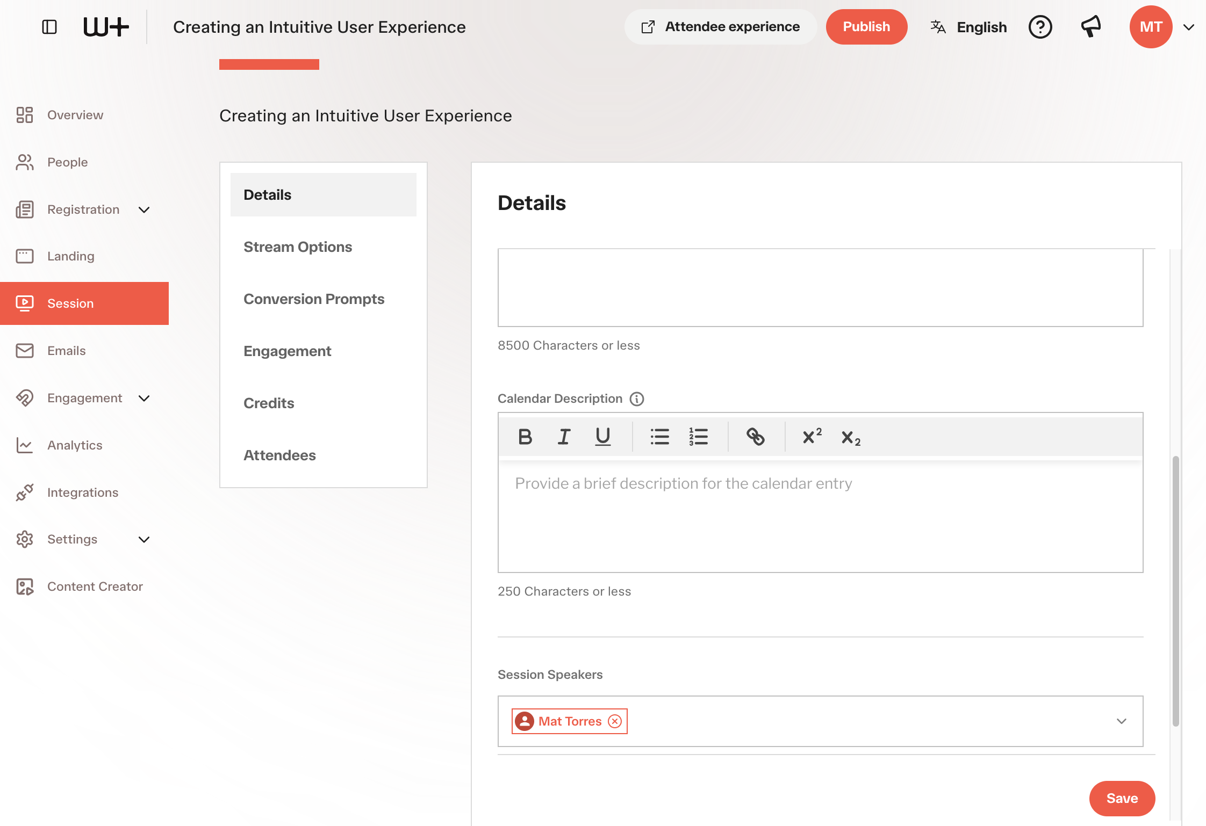The width and height of the screenshot is (1206, 826).
Task: Click the Content Creator icon
Action: [x=25, y=586]
